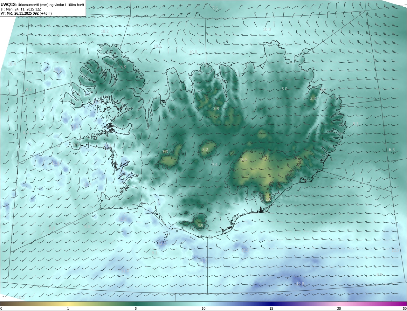Screen dimensions: 407x311
Task: Click the 30 tick on the color scale
Action: click(339, 308)
